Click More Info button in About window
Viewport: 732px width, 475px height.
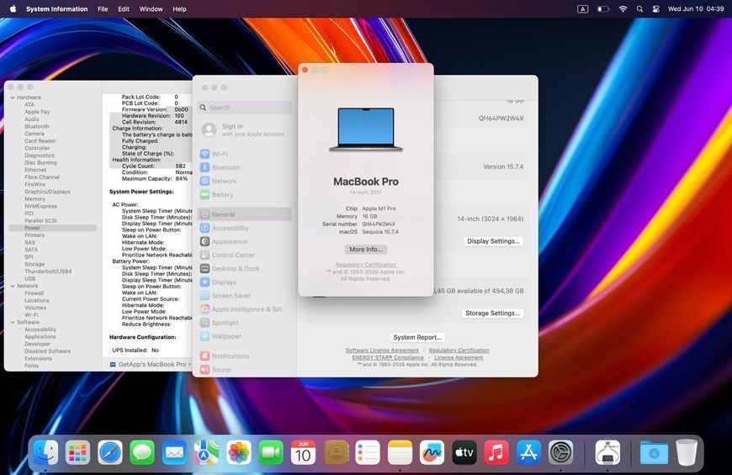[x=365, y=249]
